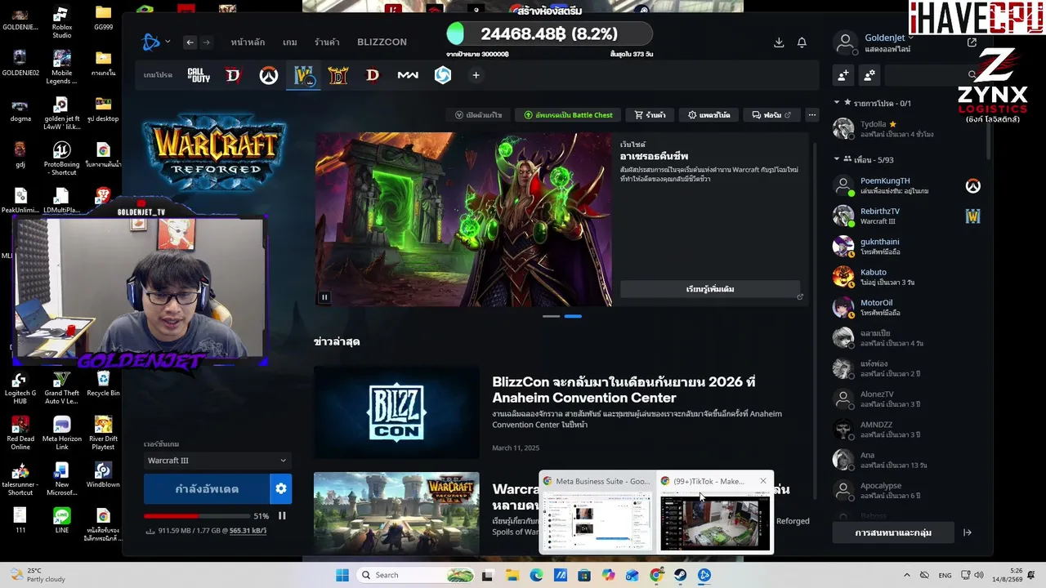Open the ร้านค้า shop tab in header

point(327,42)
